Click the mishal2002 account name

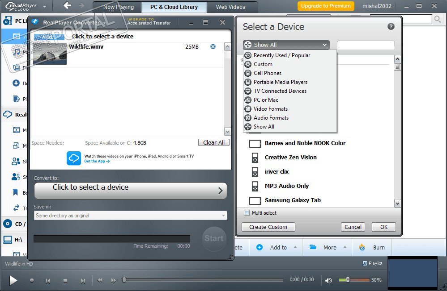coord(377,6)
